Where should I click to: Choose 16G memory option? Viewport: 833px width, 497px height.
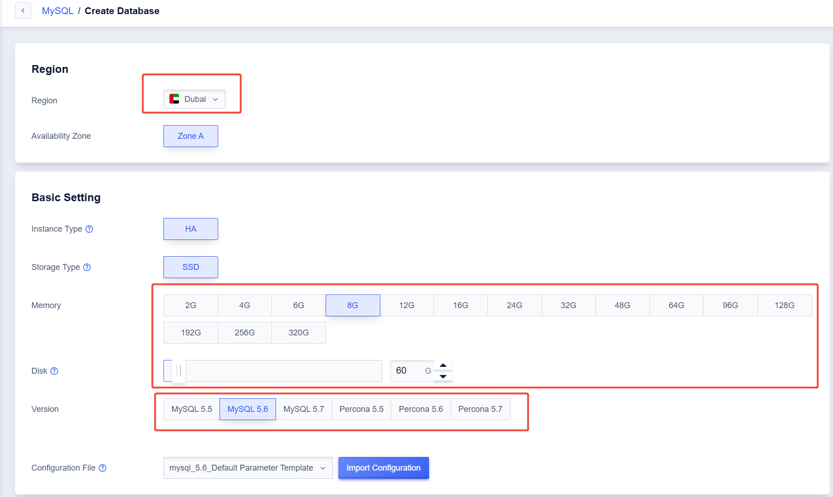click(460, 305)
